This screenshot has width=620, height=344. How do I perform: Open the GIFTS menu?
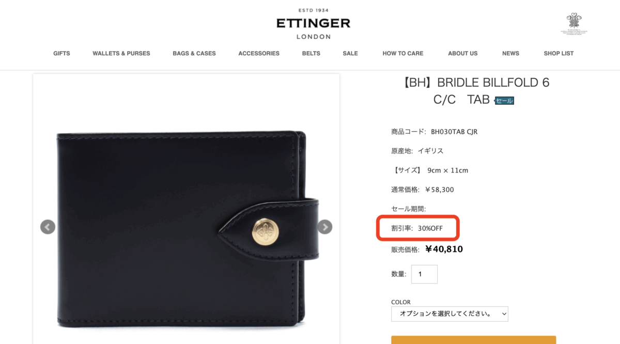point(61,53)
